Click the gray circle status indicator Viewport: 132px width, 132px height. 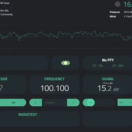(117, 4)
